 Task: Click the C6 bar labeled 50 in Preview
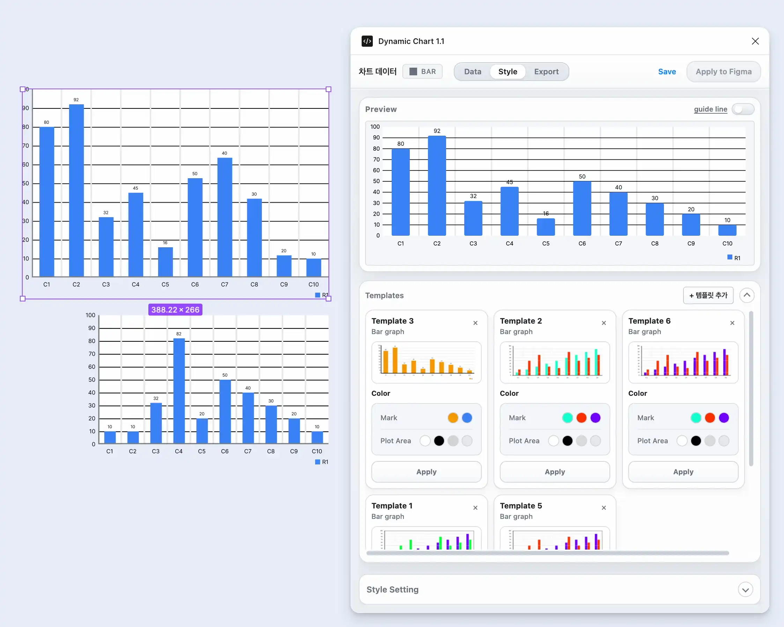(582, 209)
